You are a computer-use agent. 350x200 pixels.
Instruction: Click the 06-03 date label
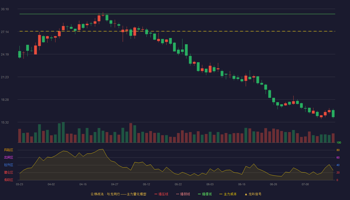coord(210,184)
